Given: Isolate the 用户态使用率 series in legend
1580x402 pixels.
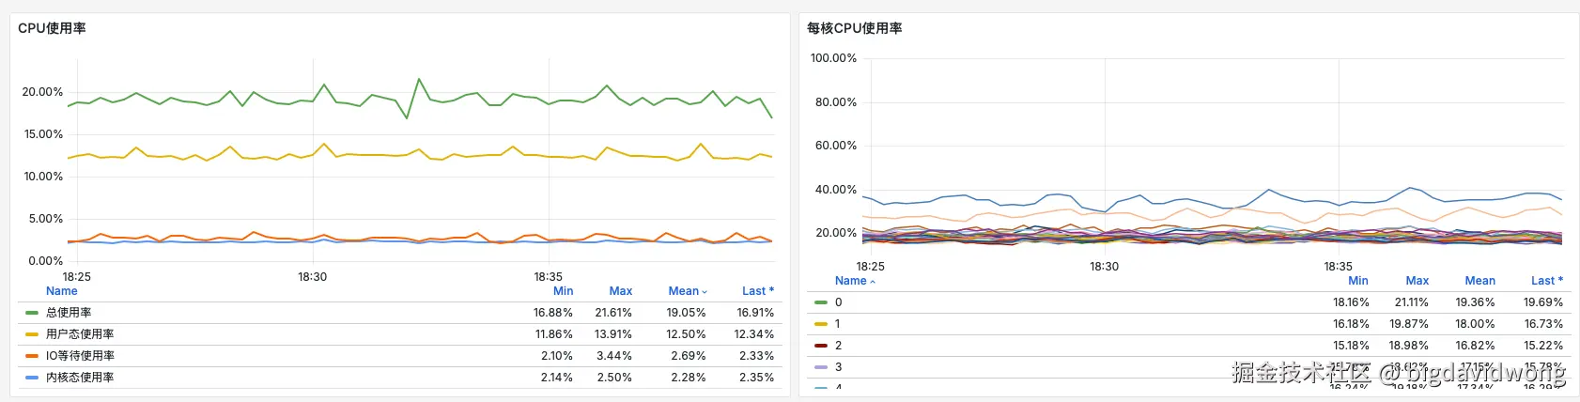Looking at the screenshot, I should [80, 334].
